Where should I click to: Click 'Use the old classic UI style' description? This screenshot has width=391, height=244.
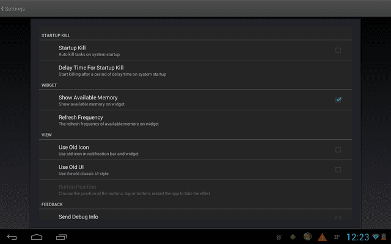(84, 173)
